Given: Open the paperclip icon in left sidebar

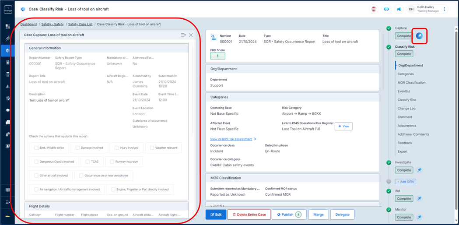Looking at the screenshot, I should (7, 39).
